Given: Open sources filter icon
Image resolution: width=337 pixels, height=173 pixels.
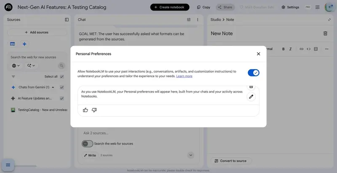Looking at the screenshot, I should (x=13, y=77).
